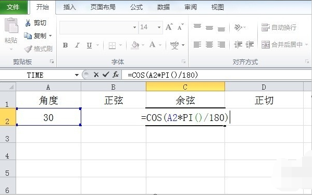
Task: Switch to the 开始 home tab
Action: (x=43, y=7)
